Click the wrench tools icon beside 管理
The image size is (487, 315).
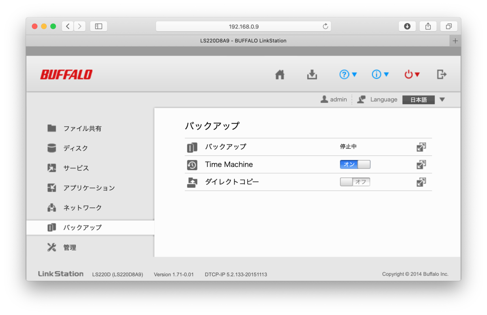(x=52, y=247)
